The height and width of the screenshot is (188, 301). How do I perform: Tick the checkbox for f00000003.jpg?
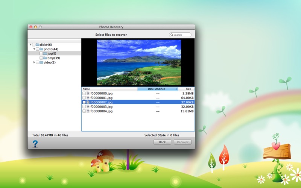(x=84, y=107)
